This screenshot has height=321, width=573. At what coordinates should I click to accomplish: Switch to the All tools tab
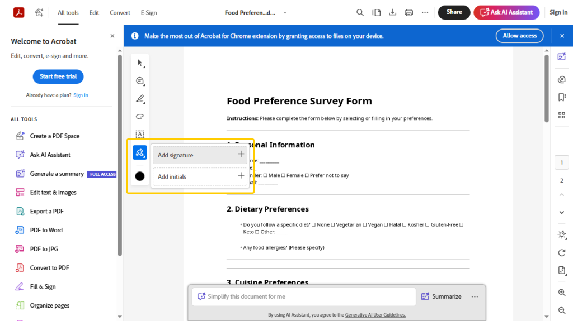coord(68,13)
